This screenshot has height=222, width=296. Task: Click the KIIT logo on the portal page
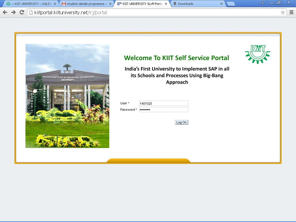pyautogui.click(x=257, y=55)
